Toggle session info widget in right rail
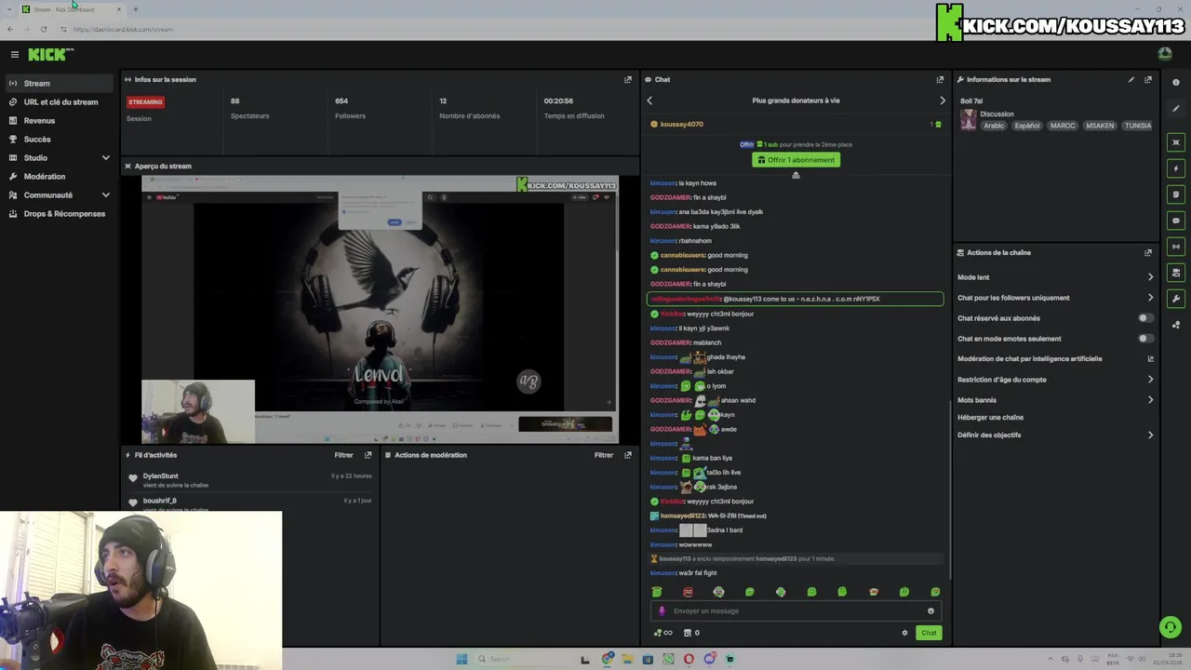1191x670 pixels. 1176,247
